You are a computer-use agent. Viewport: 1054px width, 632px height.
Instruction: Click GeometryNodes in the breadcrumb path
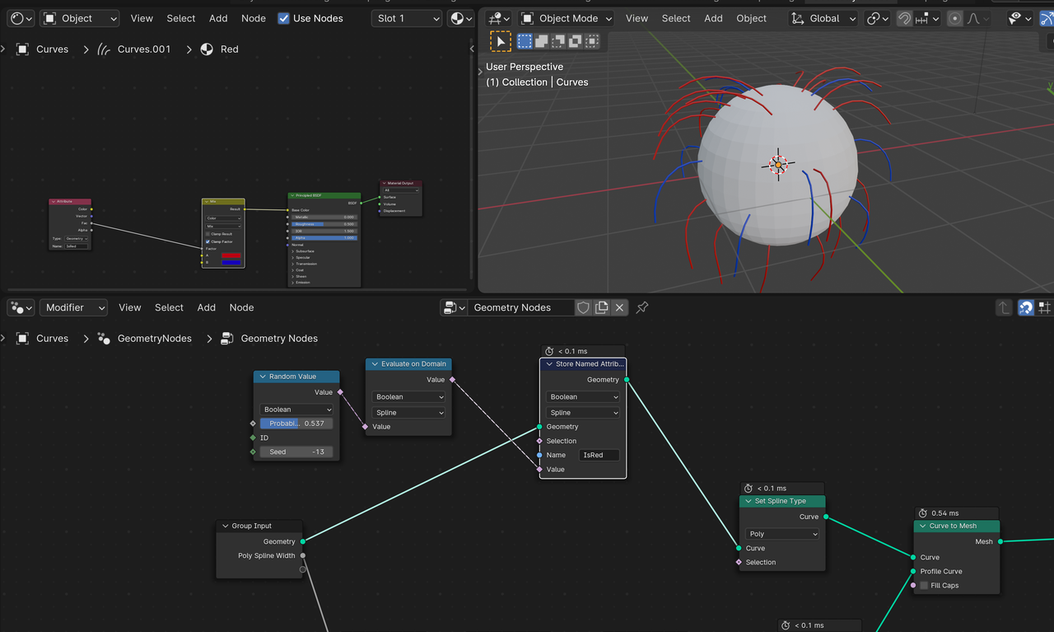point(154,339)
